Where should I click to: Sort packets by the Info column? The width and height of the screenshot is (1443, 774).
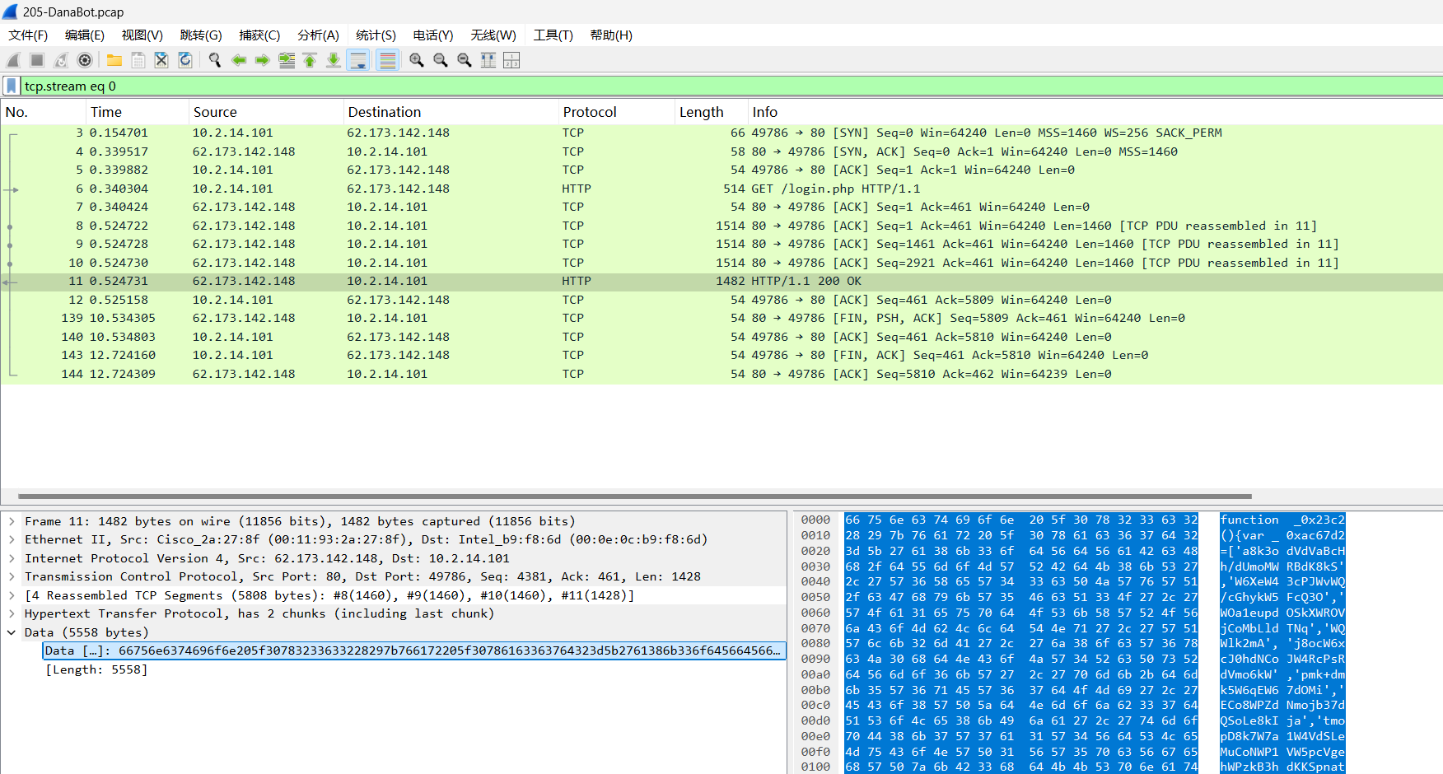coord(1095,112)
